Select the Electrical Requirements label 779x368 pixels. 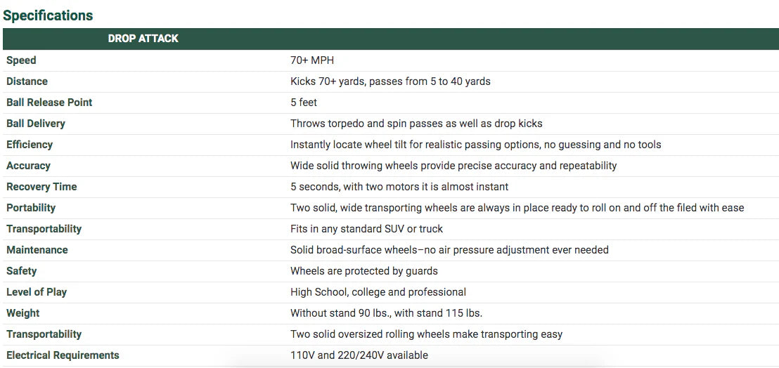click(x=63, y=355)
